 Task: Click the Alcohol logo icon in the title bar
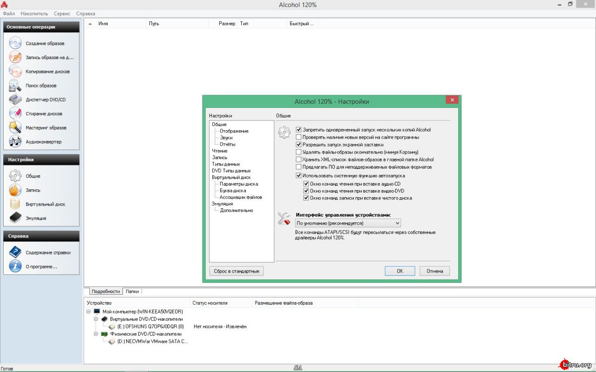[x=4, y=5]
